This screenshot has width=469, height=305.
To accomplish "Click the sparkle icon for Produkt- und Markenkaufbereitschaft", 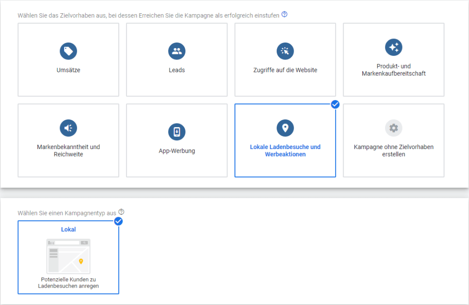I will 393,47.
